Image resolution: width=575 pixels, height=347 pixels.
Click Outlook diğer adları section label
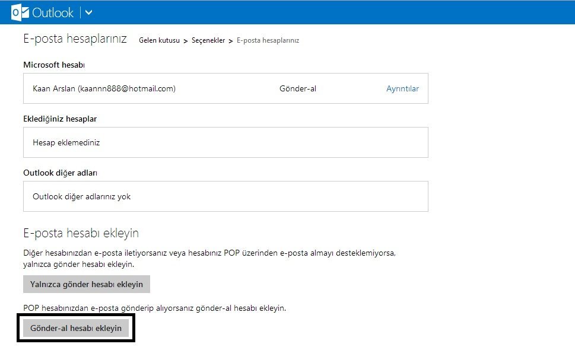coord(60,173)
